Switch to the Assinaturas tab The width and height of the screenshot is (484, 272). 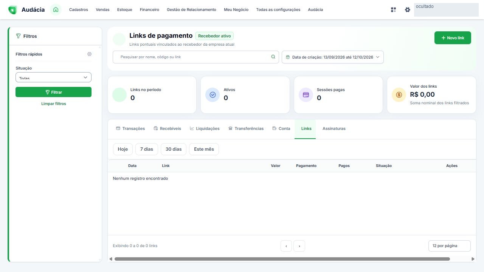334,129
